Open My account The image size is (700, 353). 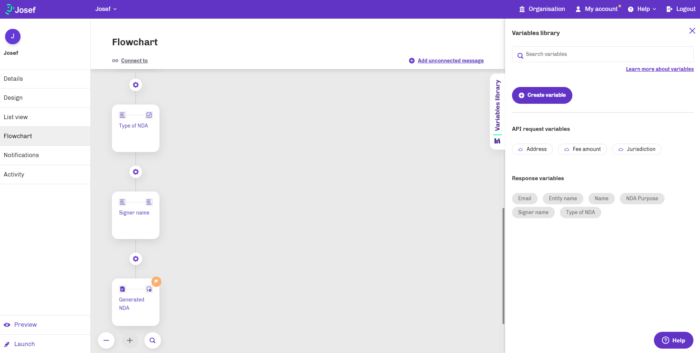[x=598, y=9]
